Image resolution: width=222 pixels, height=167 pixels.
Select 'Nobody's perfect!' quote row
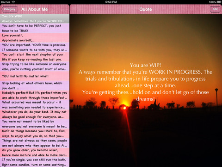click(35, 95)
